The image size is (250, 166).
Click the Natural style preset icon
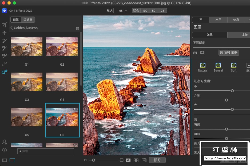pos(203,65)
